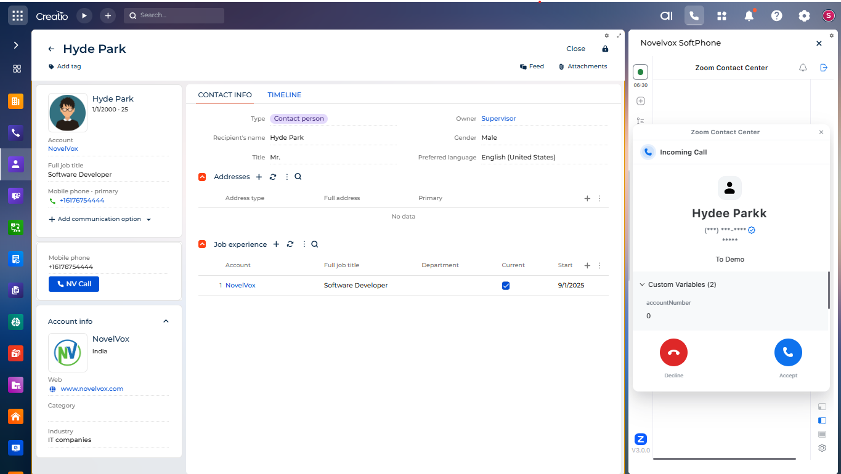This screenshot has width=841, height=474.
Task: Switch to the TIMELINE tab
Action: click(284, 95)
